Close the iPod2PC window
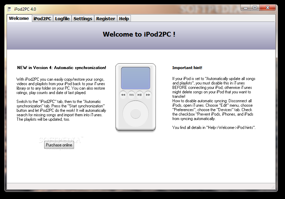This screenshot has height=199, width=285. pos(268,8)
